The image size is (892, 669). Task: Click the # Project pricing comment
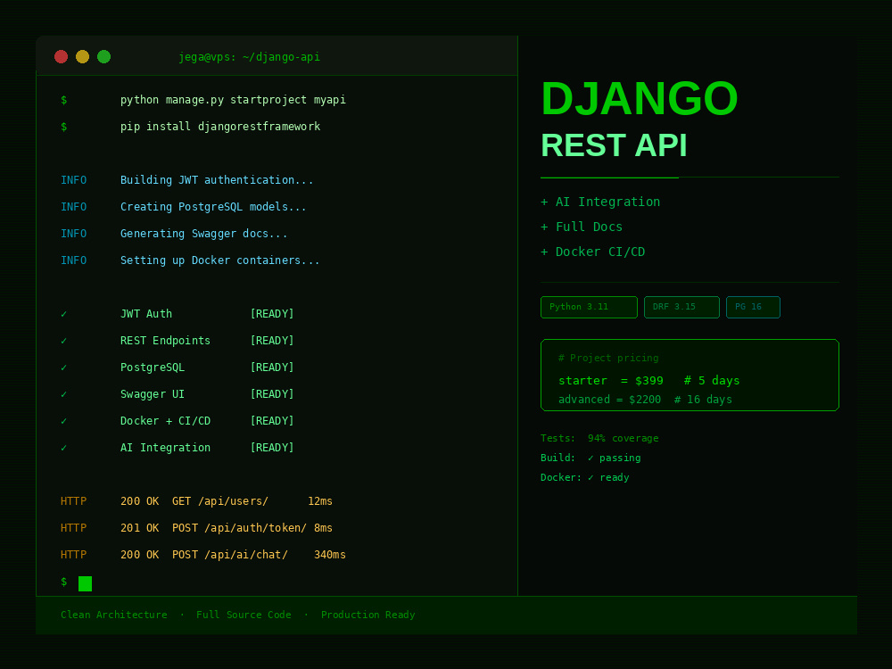[608, 358]
